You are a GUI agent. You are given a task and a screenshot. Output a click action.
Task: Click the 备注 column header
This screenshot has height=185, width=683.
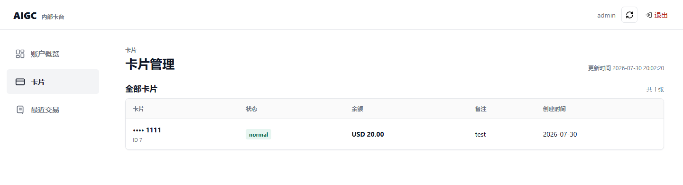[x=480, y=109]
